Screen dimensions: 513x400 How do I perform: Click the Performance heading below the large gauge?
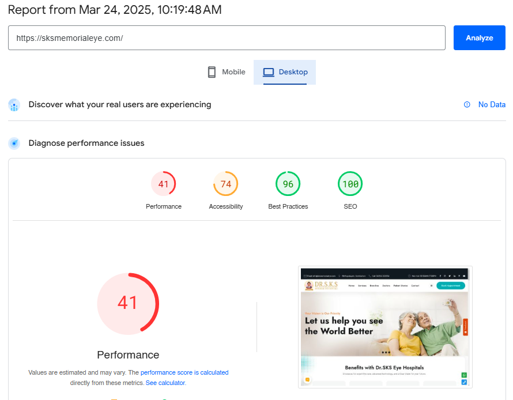click(128, 355)
